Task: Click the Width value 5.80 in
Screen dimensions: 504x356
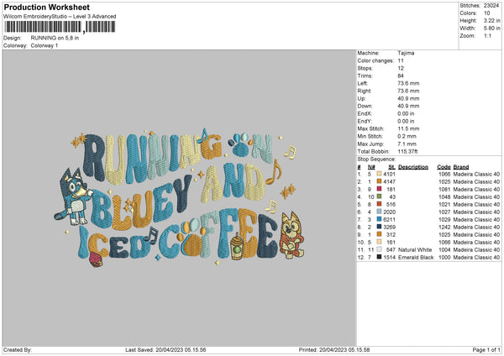Action: [491, 29]
